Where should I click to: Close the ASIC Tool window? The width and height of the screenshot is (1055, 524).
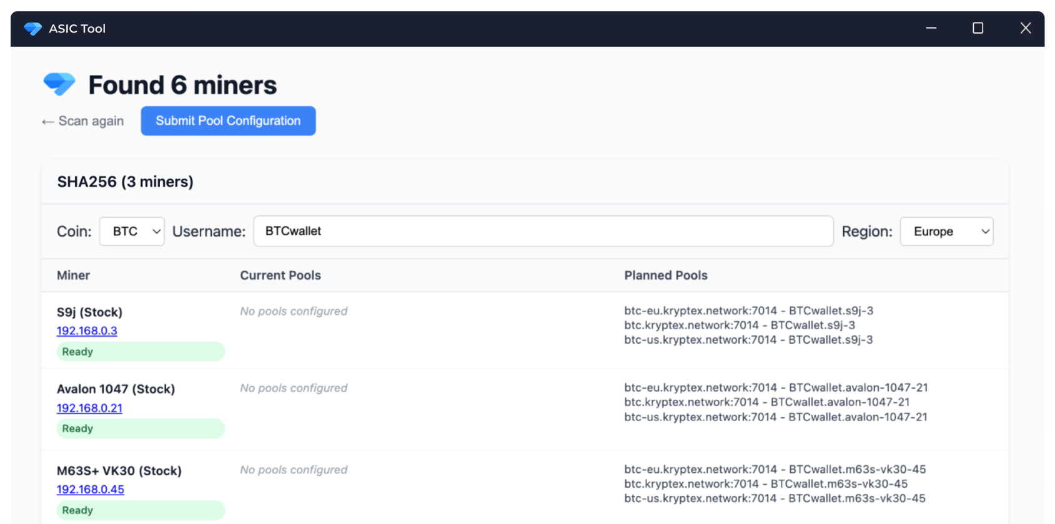click(x=1026, y=28)
